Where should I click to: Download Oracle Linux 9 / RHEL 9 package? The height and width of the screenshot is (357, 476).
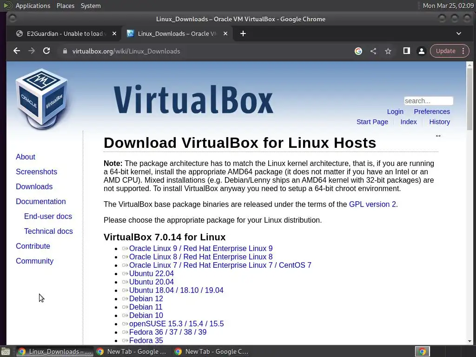coord(201,249)
